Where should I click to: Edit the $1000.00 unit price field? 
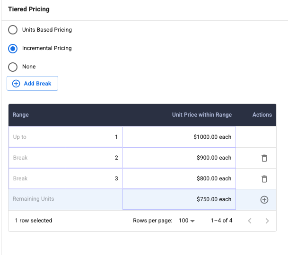pos(179,137)
